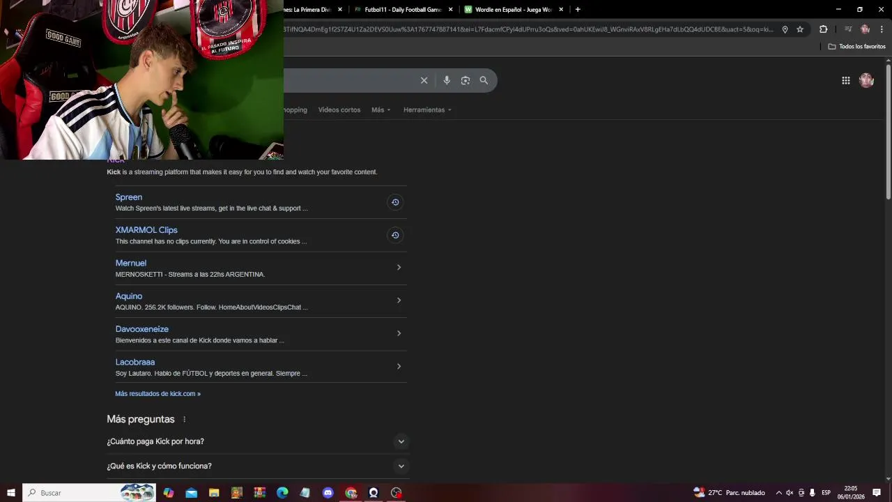Open the XMARMOL Clips link
The image size is (892, 502).
[146, 230]
